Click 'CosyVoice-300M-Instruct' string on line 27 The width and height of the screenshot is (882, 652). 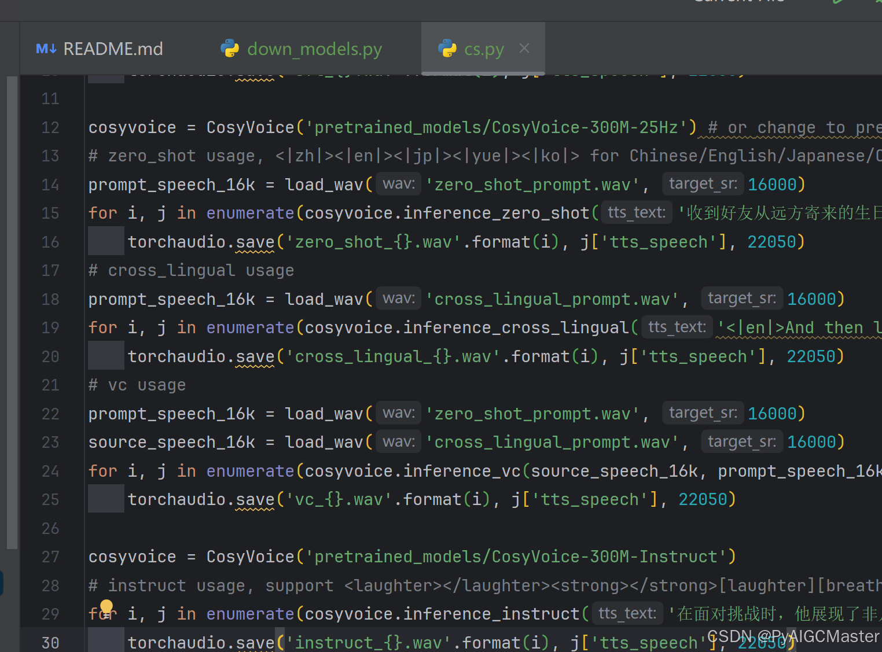605,557
